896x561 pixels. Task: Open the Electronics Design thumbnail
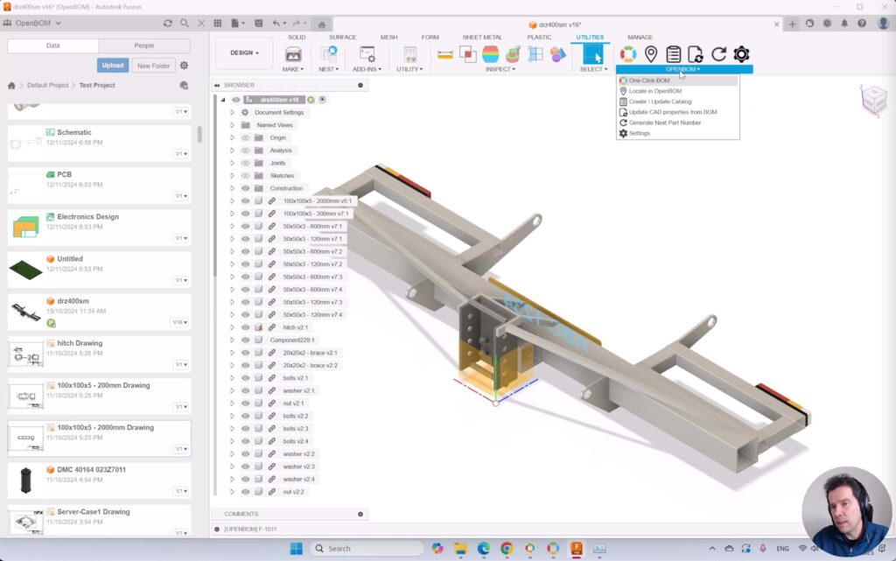pos(25,227)
